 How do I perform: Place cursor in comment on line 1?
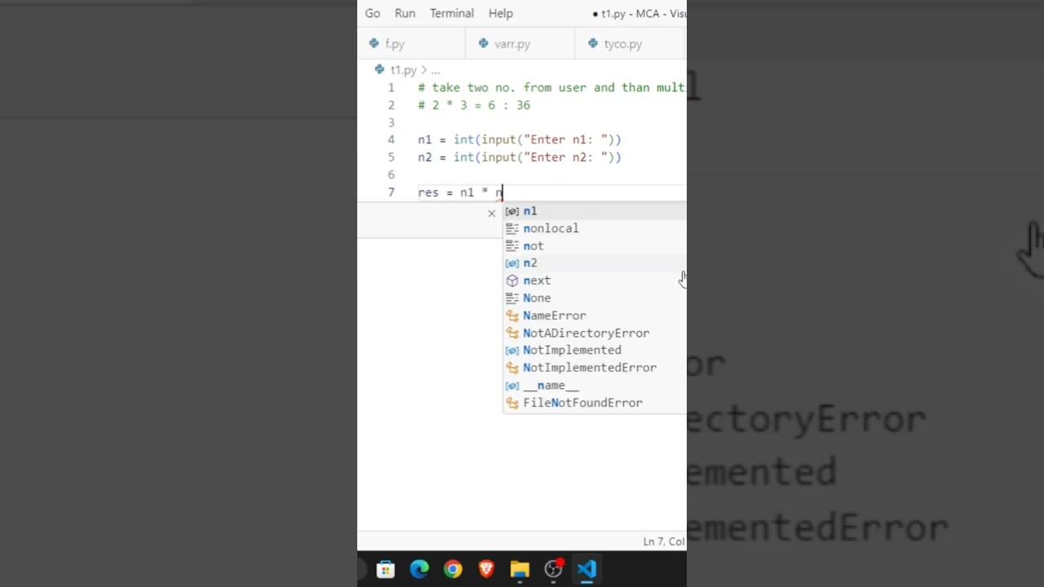click(x=551, y=87)
